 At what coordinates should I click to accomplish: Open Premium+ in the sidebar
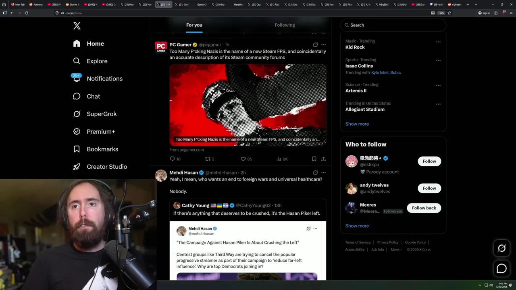tap(94, 132)
